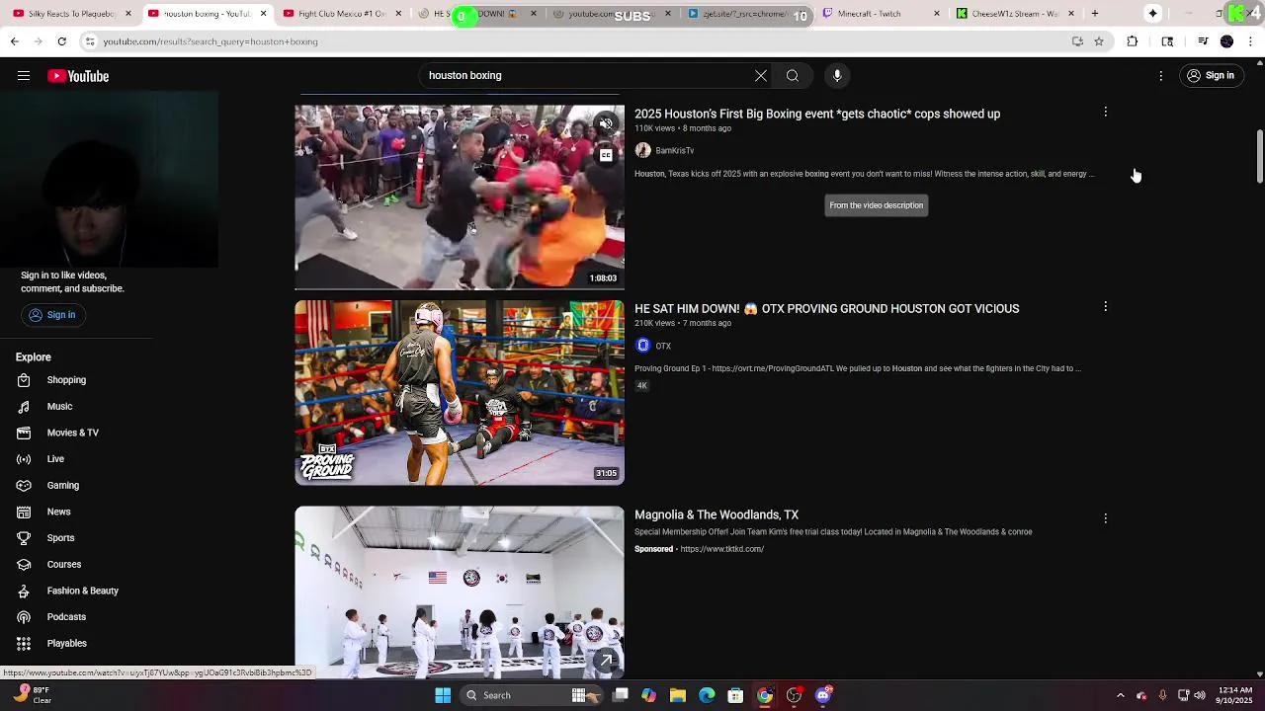Click the sidebar Sign in button
This screenshot has width=1265, height=711.
(x=53, y=315)
